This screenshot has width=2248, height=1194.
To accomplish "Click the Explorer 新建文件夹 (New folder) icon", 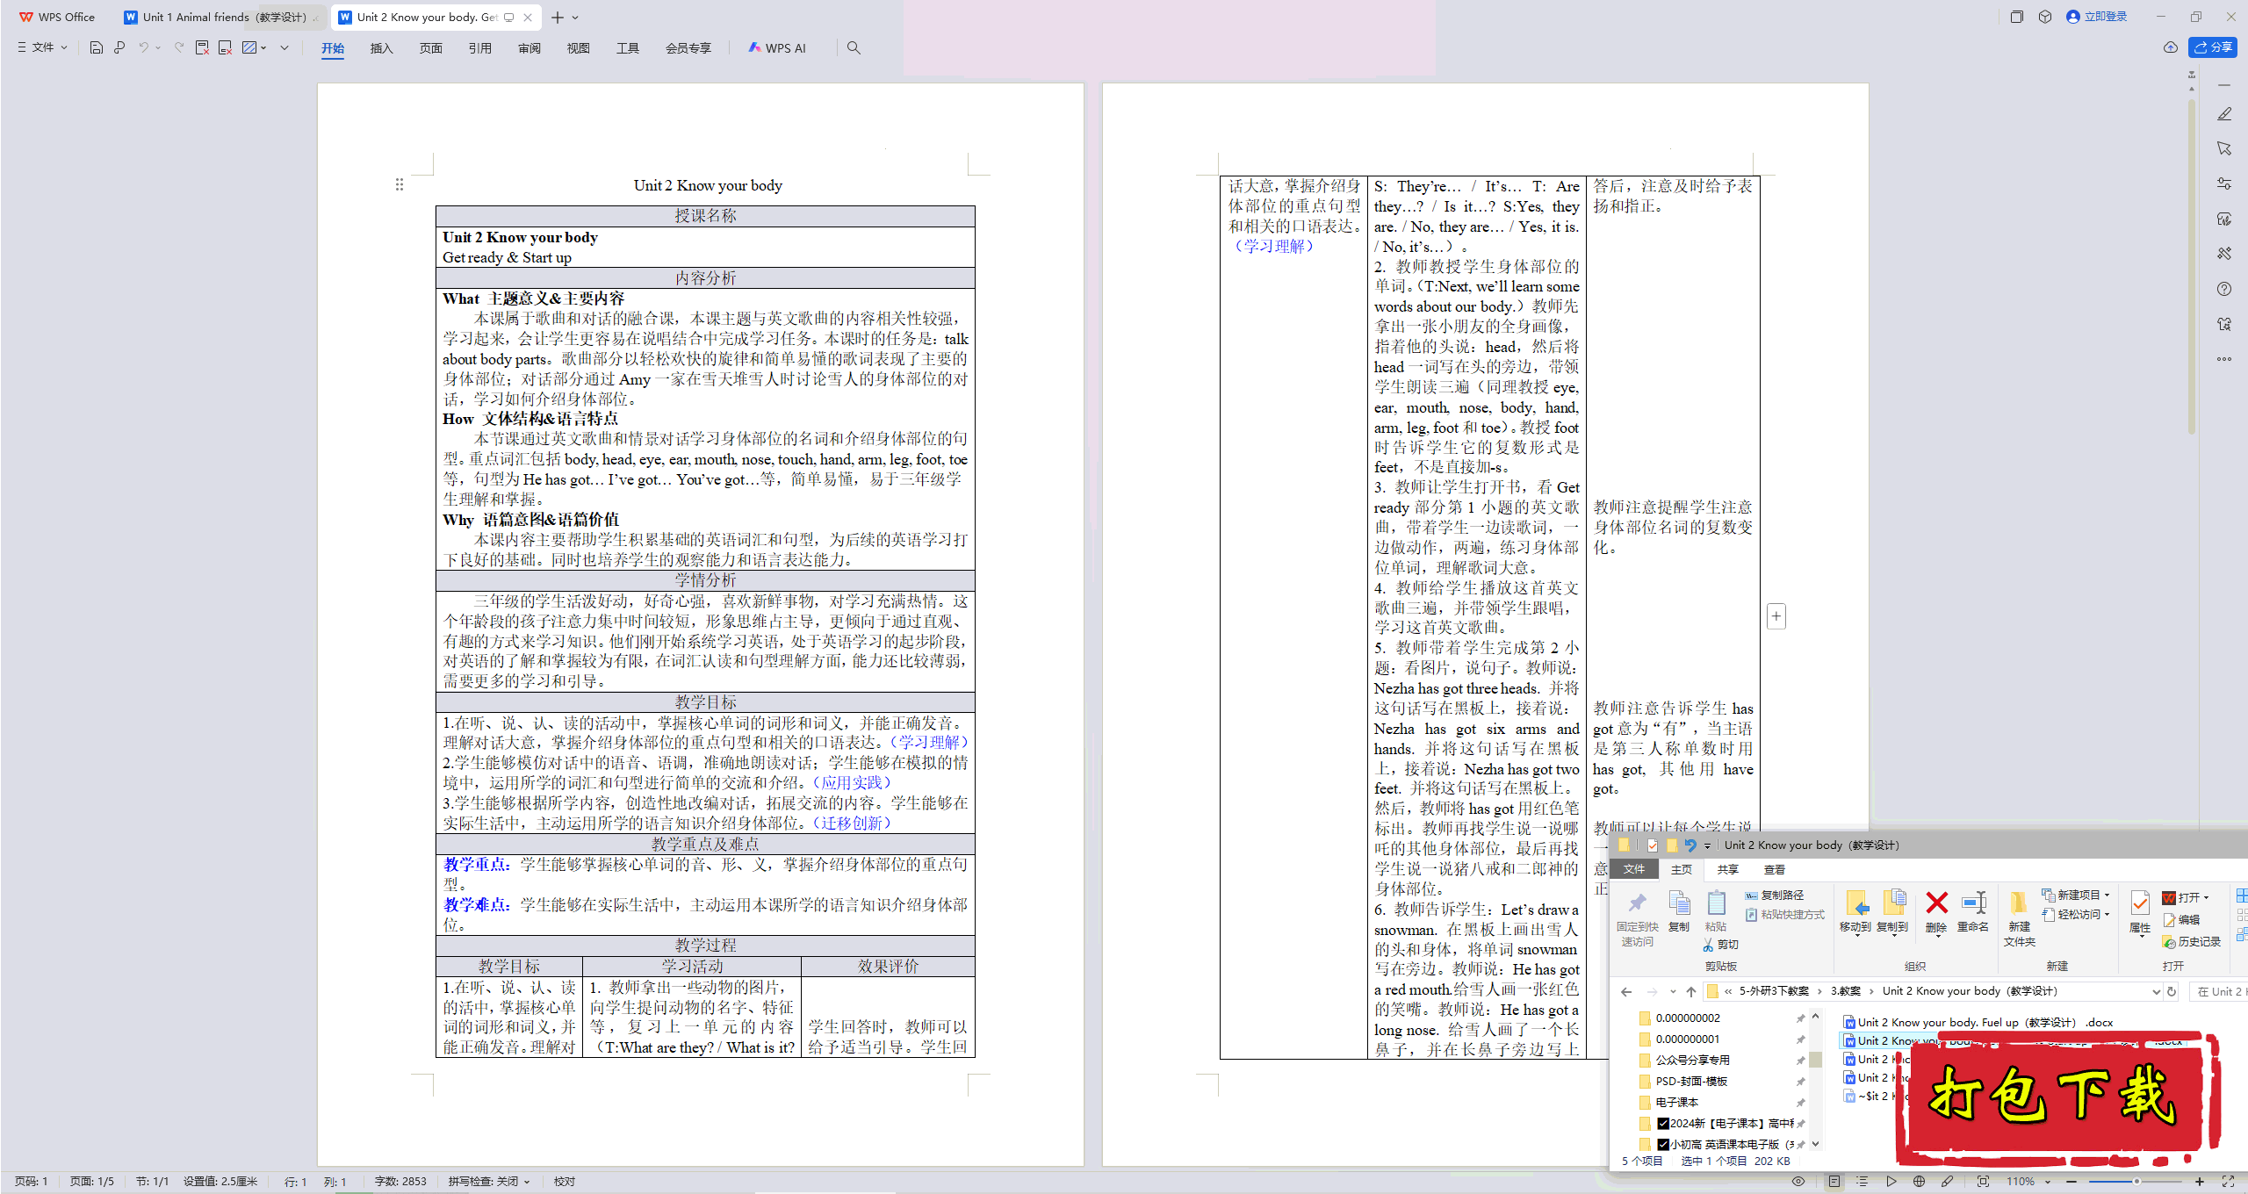I will 2020,918.
